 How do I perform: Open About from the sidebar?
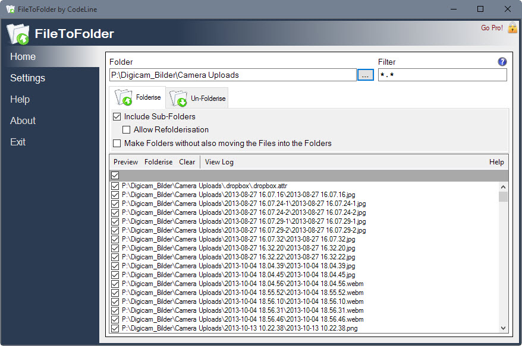coord(23,120)
